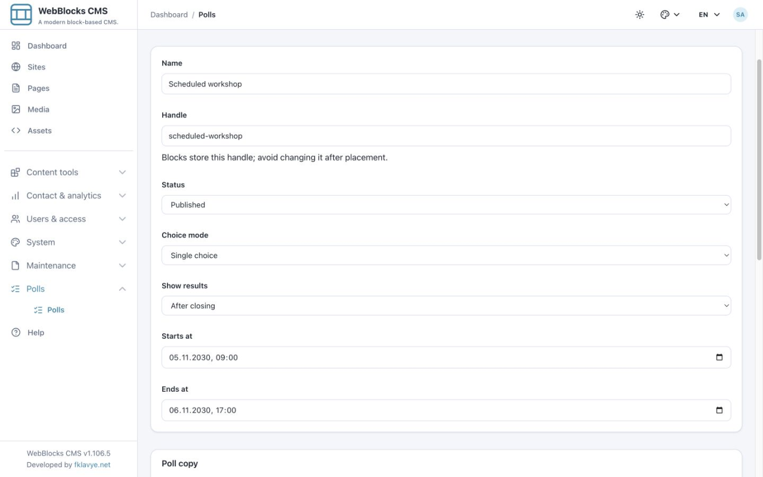Expand the Content tools section

pos(69,172)
